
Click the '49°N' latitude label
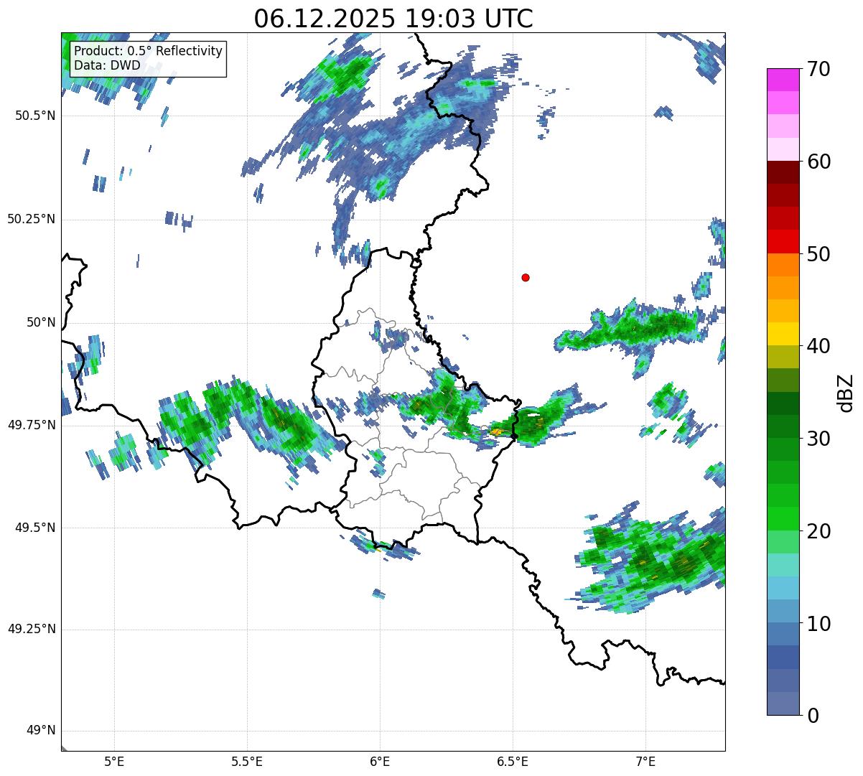pos(41,731)
